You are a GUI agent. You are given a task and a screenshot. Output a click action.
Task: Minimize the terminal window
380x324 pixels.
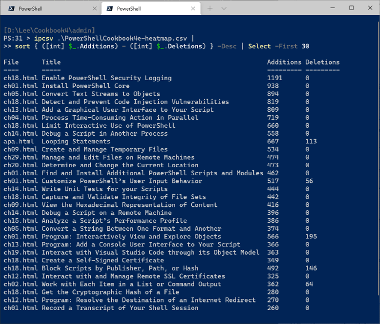332,8
